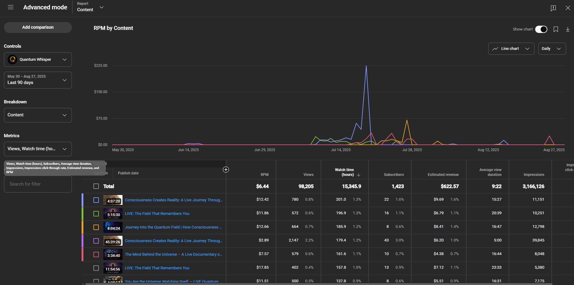Bookmark this report using save icon
Image resolution: width=574 pixels, height=285 pixels.
pos(556,29)
